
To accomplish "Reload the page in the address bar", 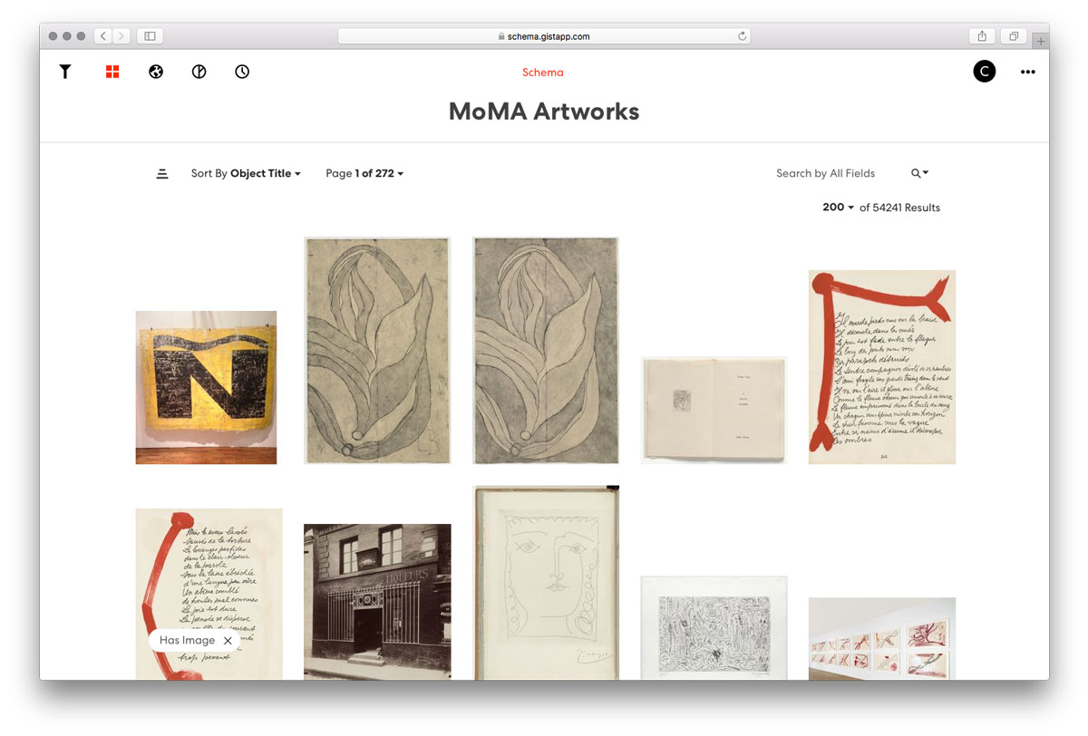I will click(x=743, y=36).
